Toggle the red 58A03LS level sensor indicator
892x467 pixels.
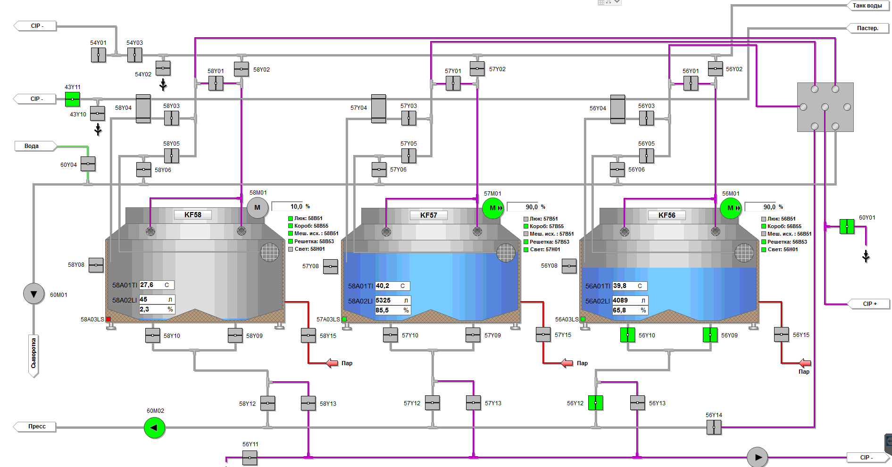pos(109,319)
